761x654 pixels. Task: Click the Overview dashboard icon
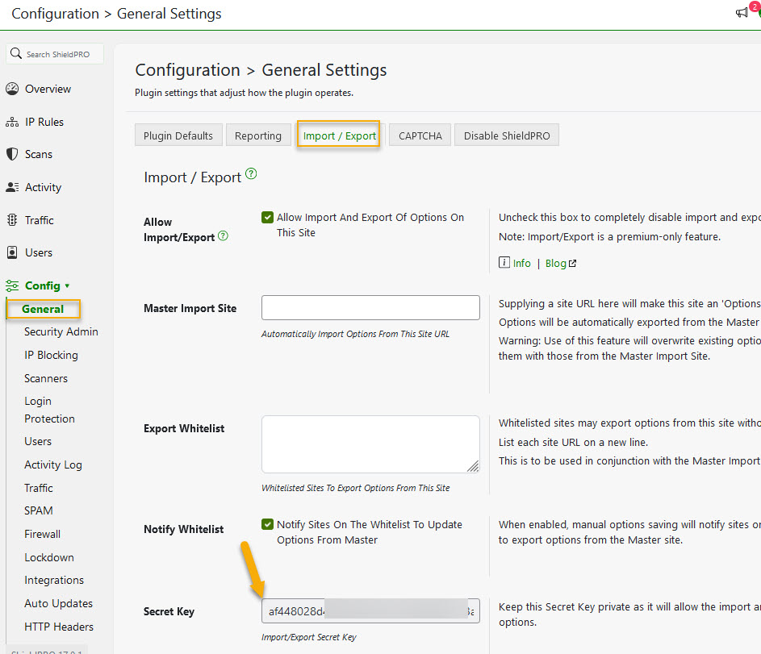pyautogui.click(x=12, y=89)
